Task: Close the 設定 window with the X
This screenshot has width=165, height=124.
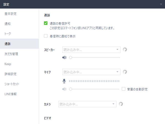Action: [161, 4]
